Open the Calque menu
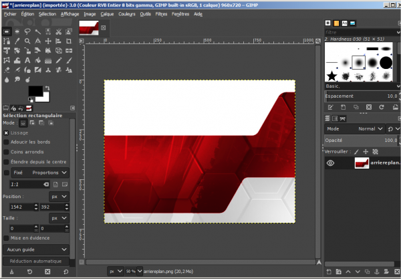This screenshot has height=279, width=401. [x=106, y=13]
